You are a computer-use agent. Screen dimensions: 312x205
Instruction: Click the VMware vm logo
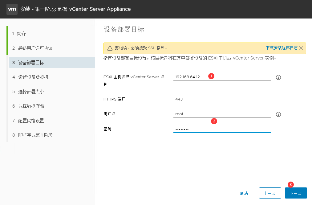12,9
